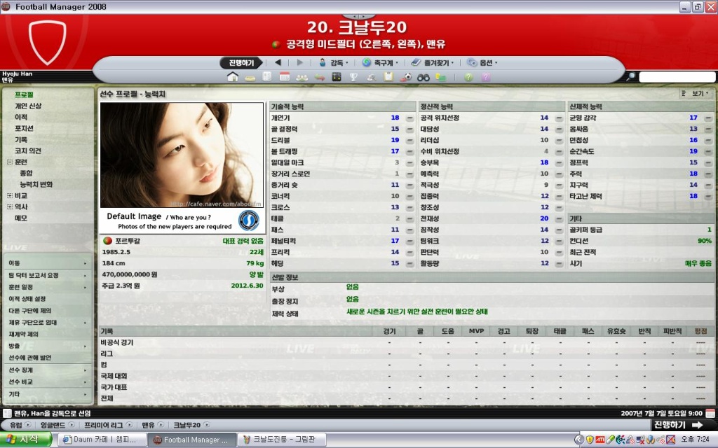This screenshot has width=718, height=448.
Task: Go forward with the right arrow
Action: coord(300,62)
